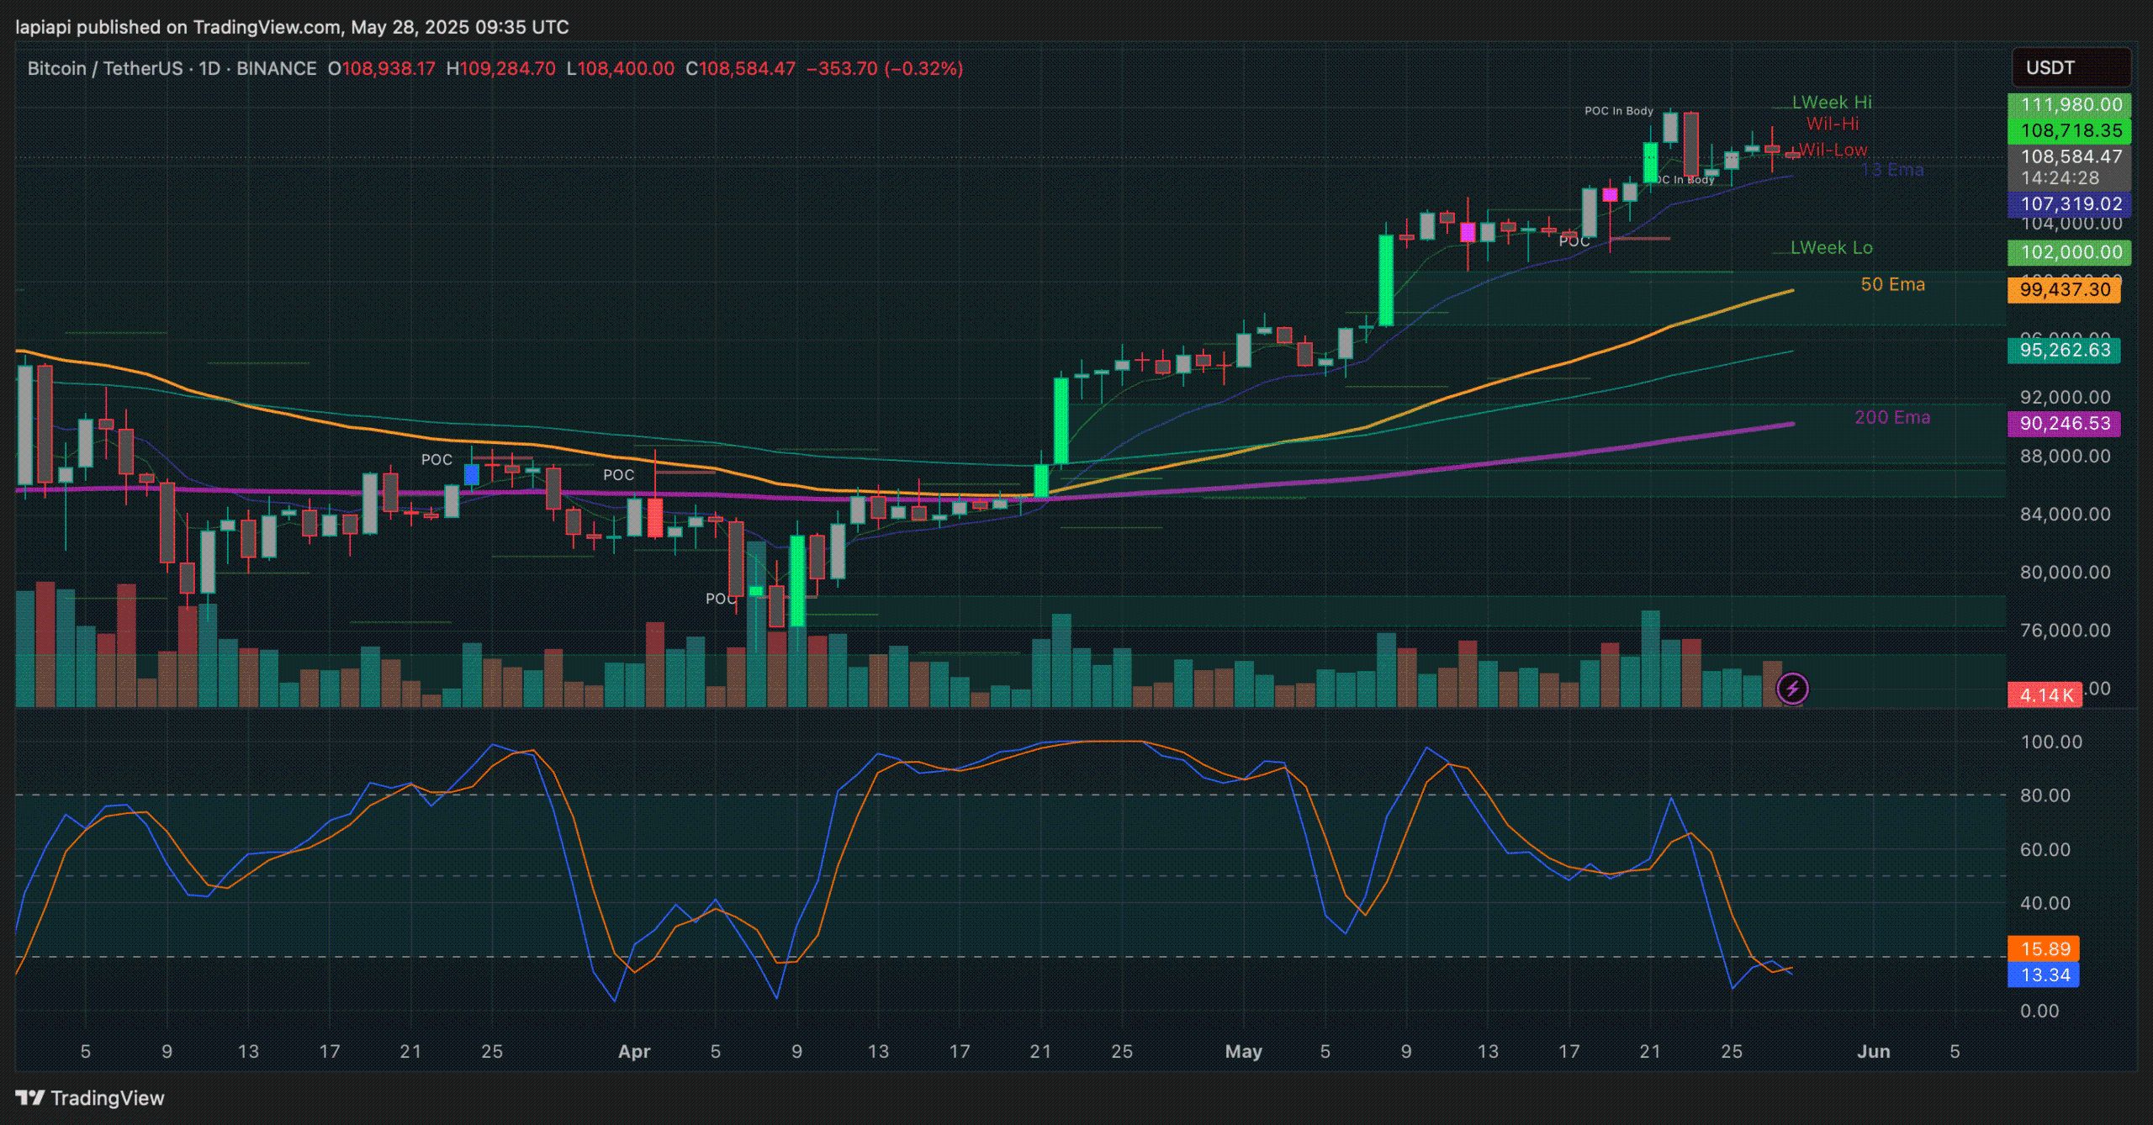
Task: Click the Bitcoin / TetherUS symbol title
Action: [104, 69]
